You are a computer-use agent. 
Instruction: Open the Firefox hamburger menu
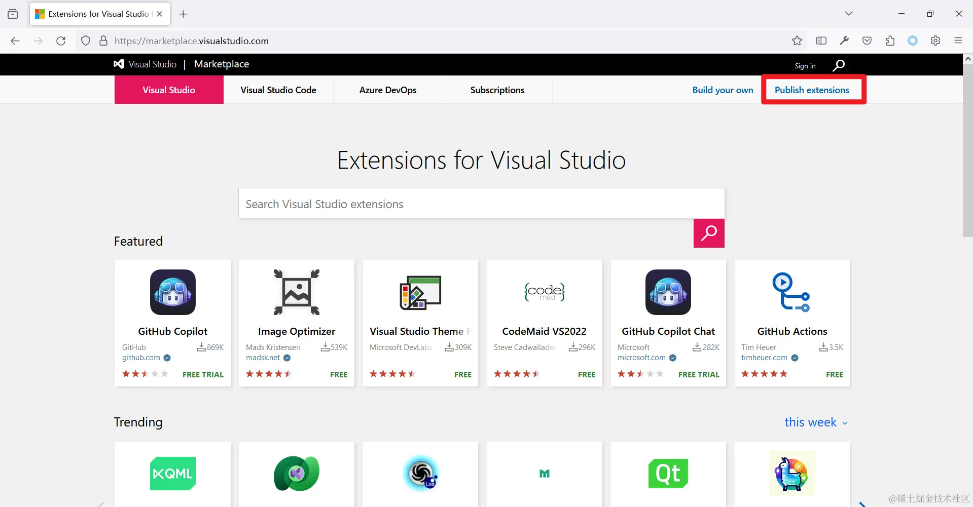pyautogui.click(x=958, y=41)
